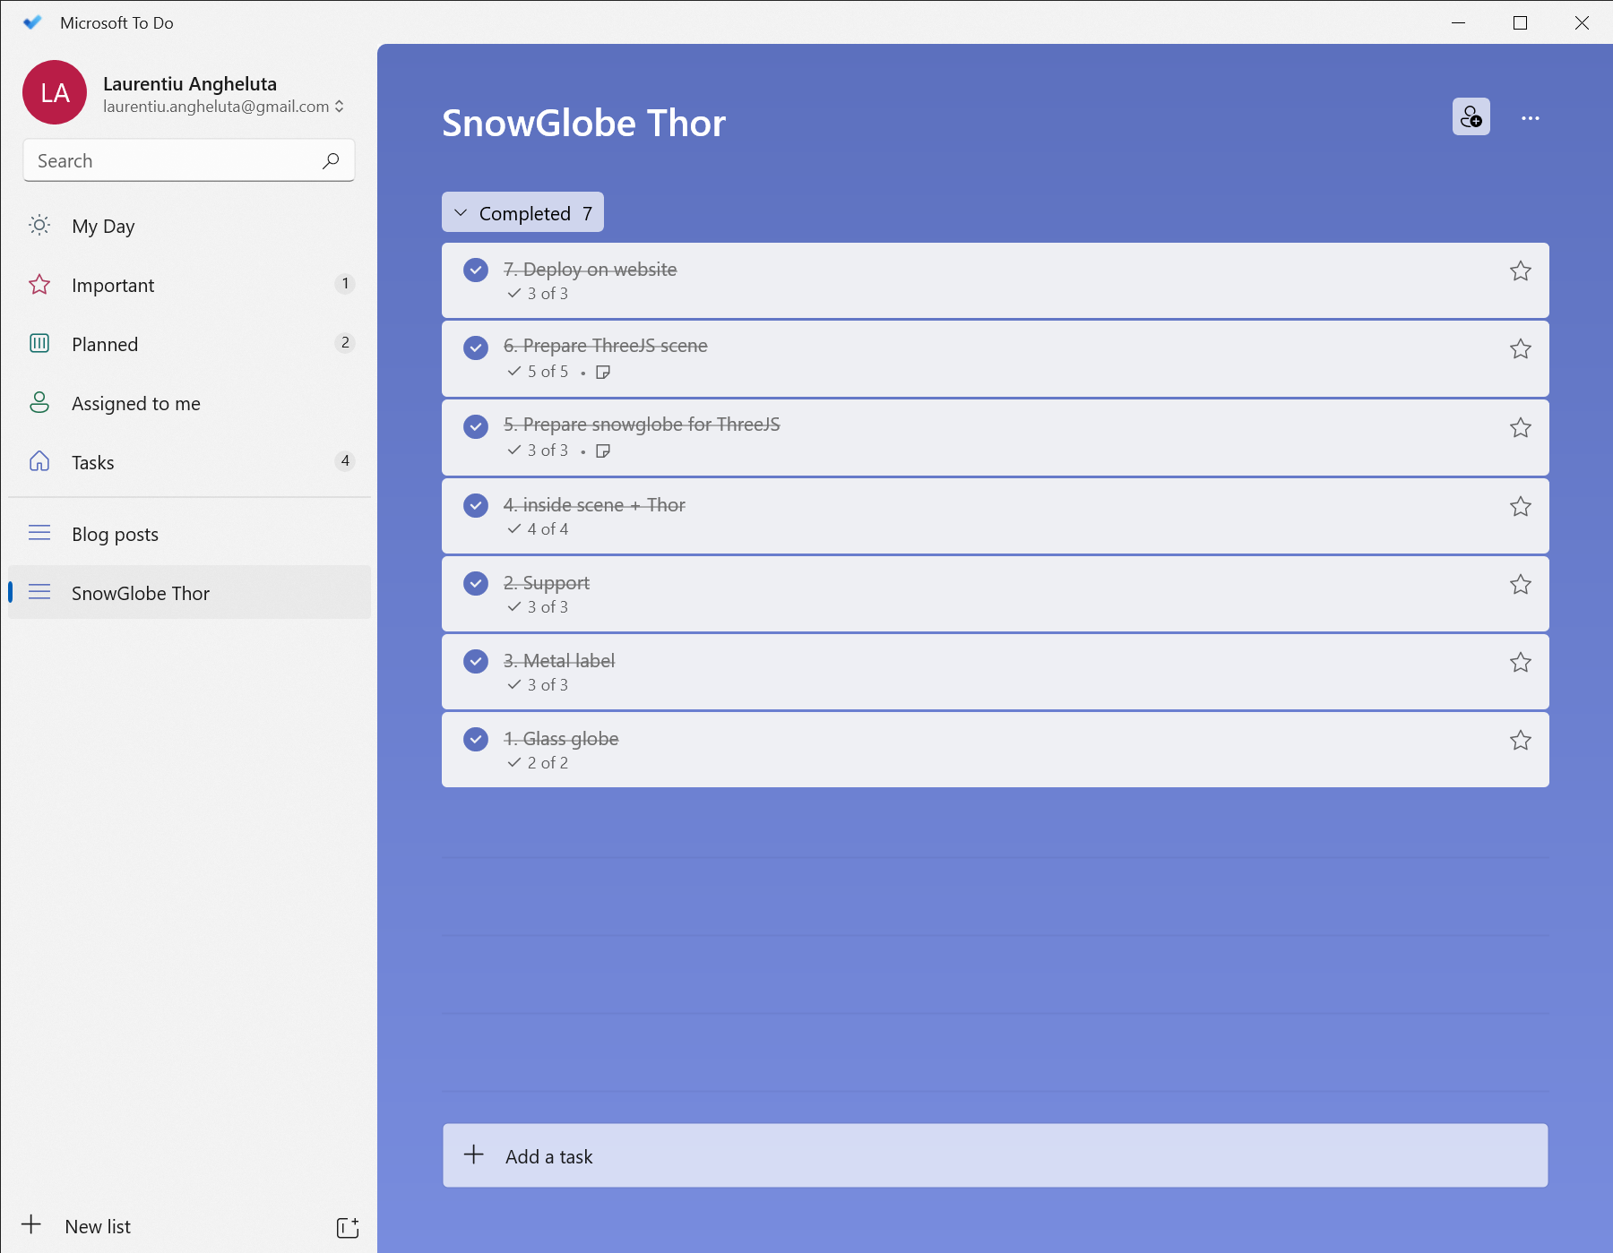Select the Blog posts list
Screen dimensions: 1613x1253
[x=115, y=535]
